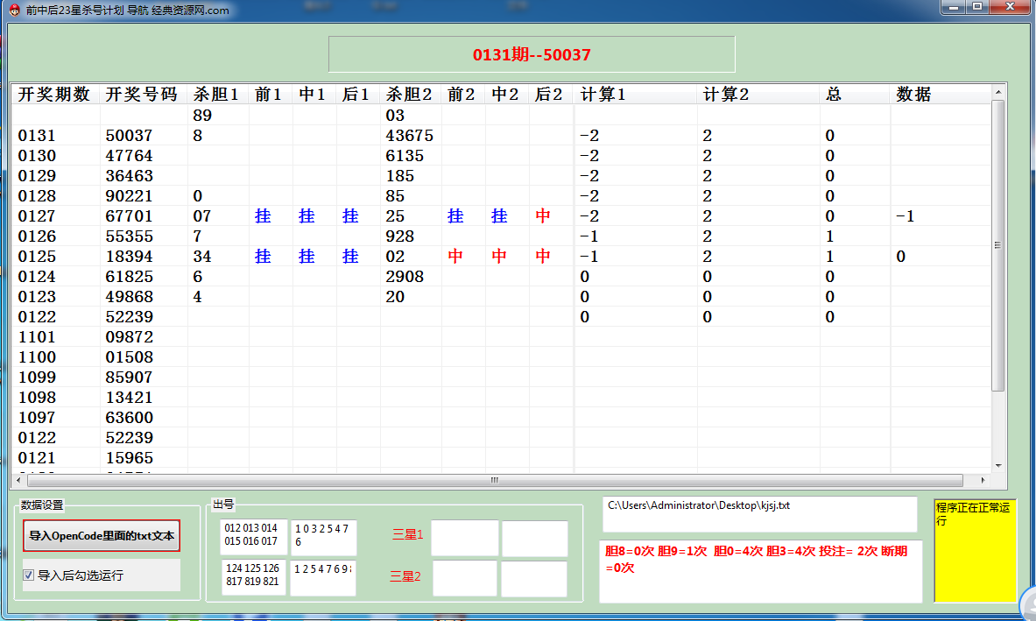Click the 杀胆2 value 43675

tap(410, 136)
